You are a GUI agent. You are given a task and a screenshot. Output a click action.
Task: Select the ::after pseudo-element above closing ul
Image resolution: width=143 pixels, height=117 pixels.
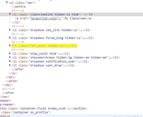[x=18, y=69]
